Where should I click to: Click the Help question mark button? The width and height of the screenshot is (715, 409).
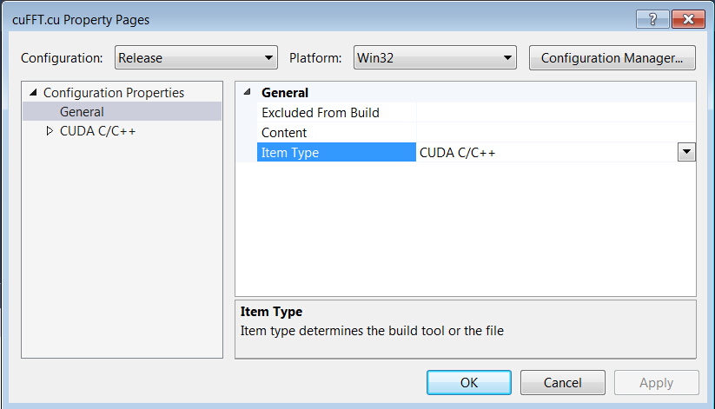tap(652, 19)
